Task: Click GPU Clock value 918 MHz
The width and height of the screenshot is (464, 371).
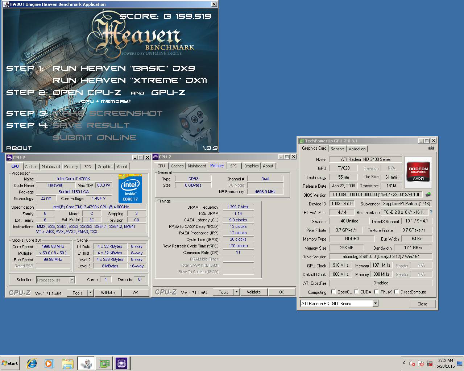Action: click(x=341, y=265)
